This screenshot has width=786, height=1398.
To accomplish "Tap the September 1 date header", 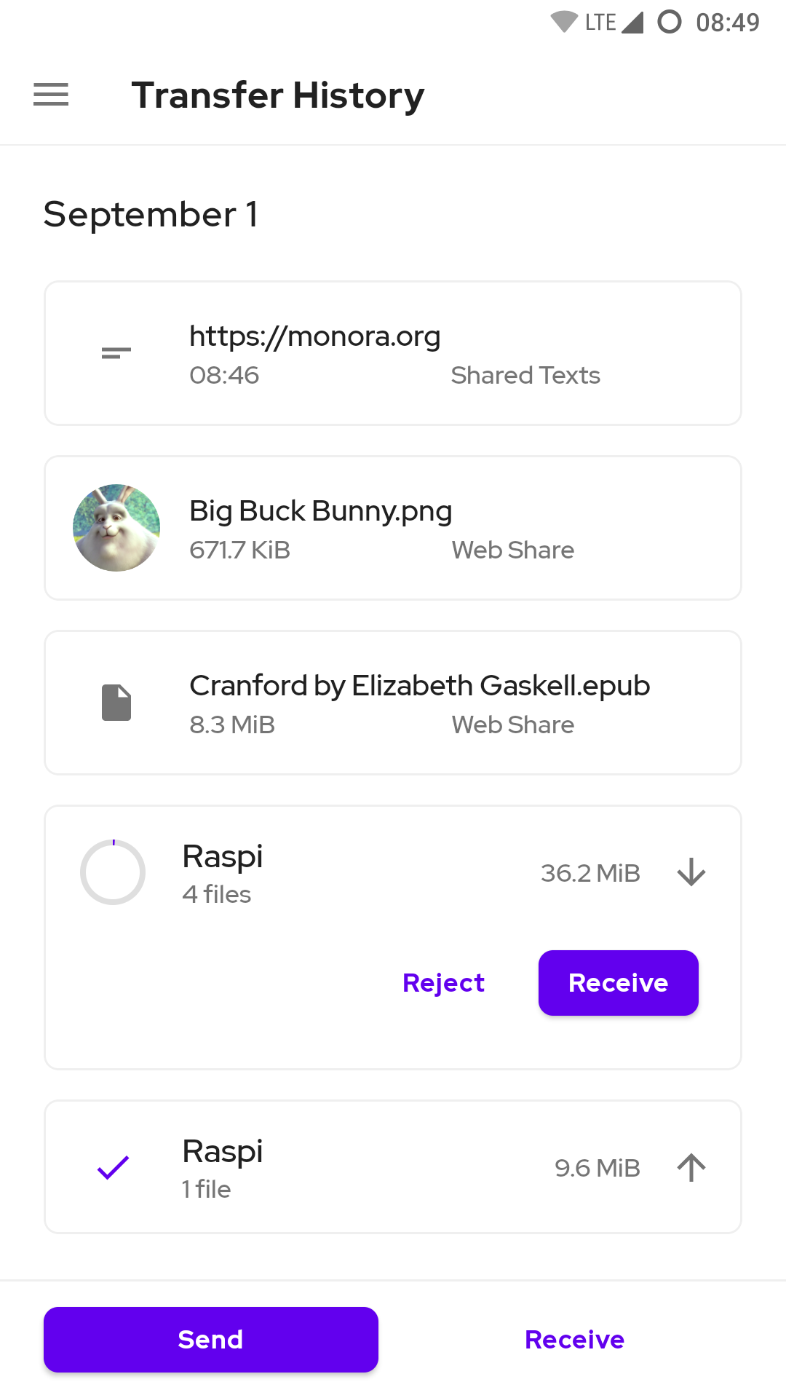I will pyautogui.click(x=151, y=214).
